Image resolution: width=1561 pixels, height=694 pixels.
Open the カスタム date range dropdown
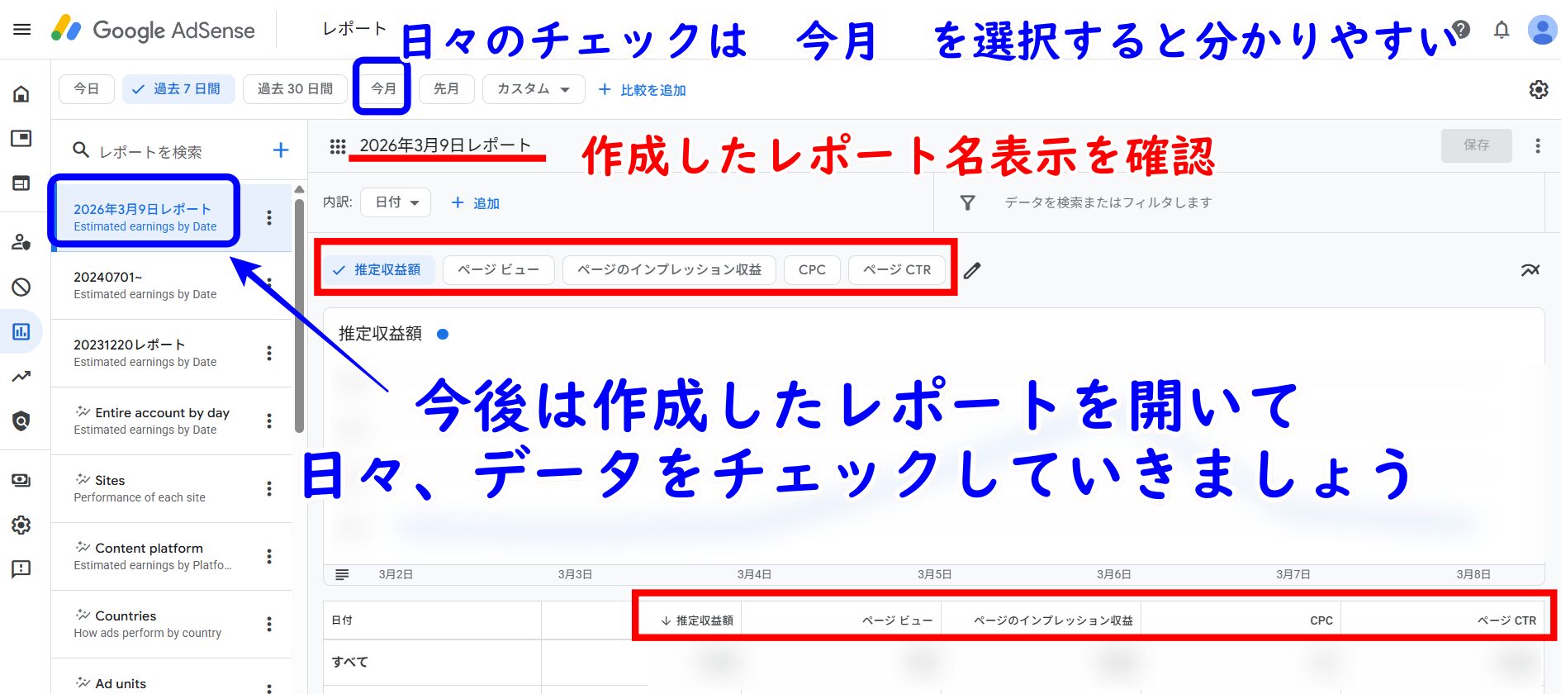tap(533, 89)
